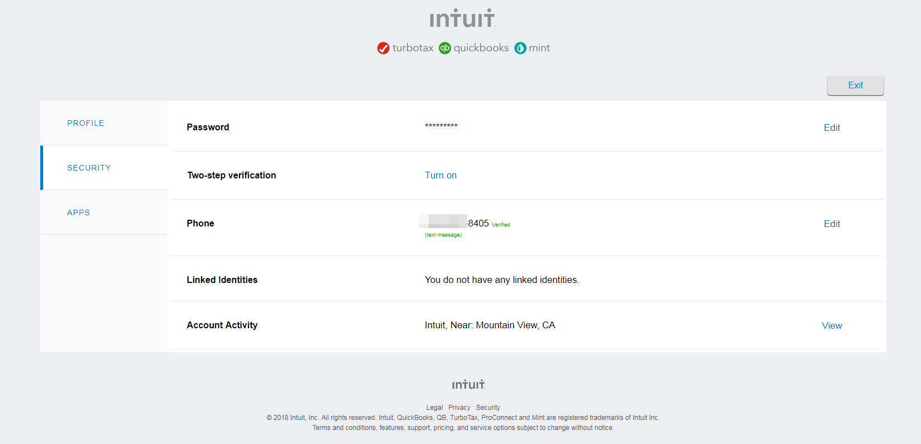Select the Security tab in sidebar
This screenshot has width=921, height=444.
click(x=104, y=168)
